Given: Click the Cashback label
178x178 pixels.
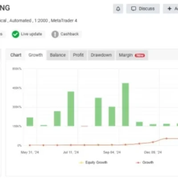Looking at the screenshot, I should point(69,34).
